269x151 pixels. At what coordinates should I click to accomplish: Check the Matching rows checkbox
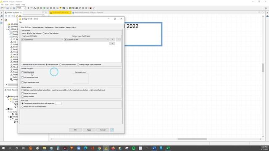pos(22,73)
